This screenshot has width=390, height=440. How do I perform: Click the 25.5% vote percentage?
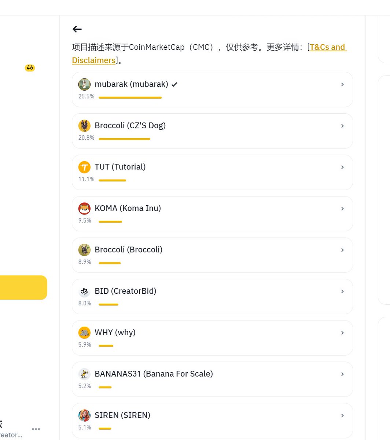86,96
